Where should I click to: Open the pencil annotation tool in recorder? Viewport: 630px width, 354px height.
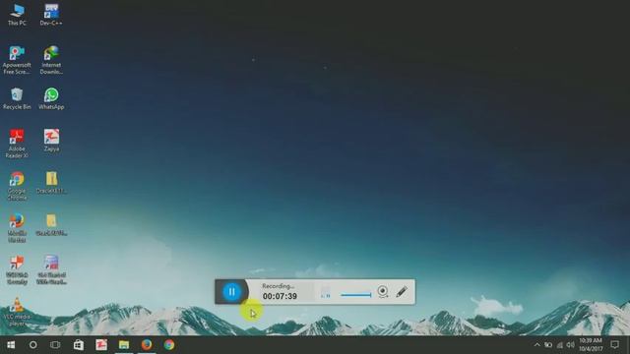(402, 292)
